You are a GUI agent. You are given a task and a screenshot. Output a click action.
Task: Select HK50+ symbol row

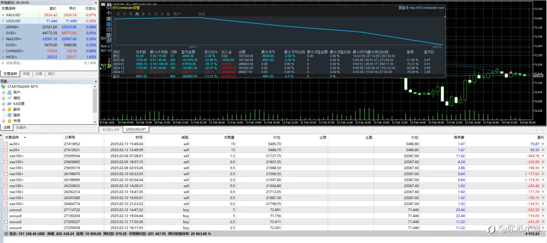pyautogui.click(x=49, y=56)
